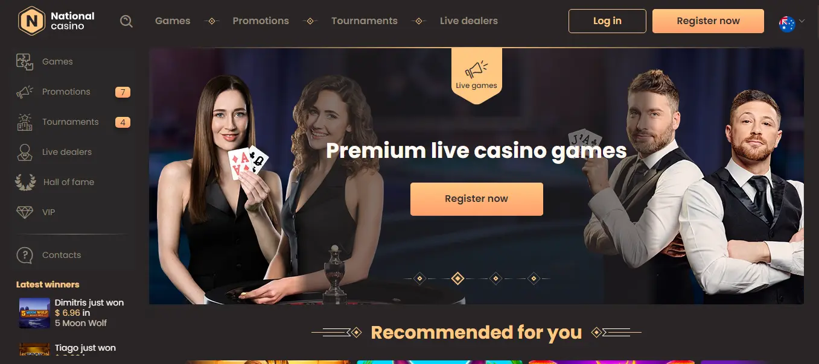The height and width of the screenshot is (364, 819).
Task: Jump to the fourth banner slide
Action: click(x=534, y=278)
